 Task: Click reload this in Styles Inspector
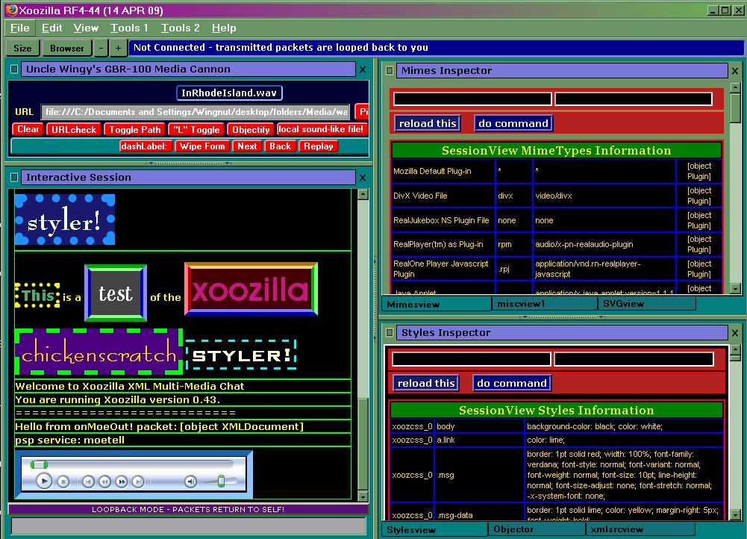coord(426,383)
